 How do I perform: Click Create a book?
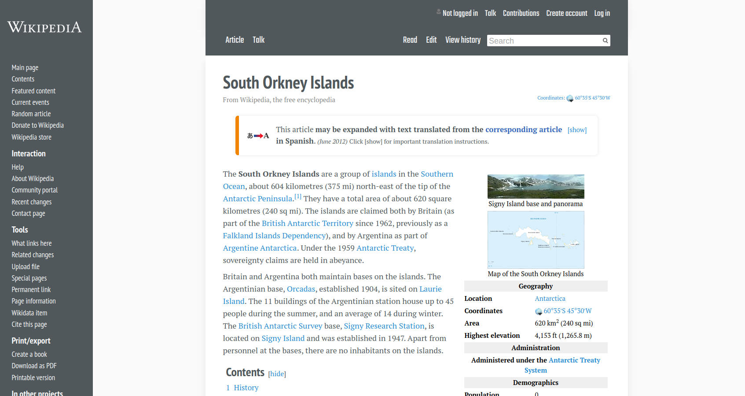coord(29,354)
